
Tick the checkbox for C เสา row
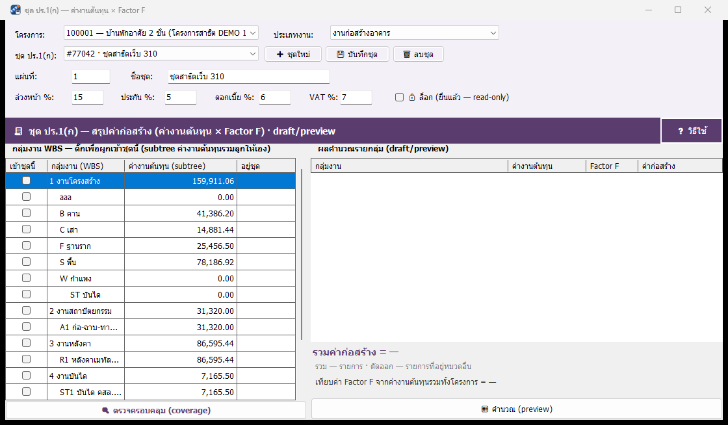27,229
